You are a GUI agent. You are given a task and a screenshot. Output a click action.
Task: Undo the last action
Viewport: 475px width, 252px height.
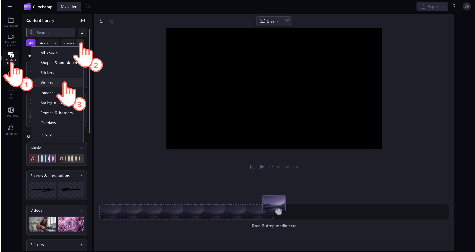pyautogui.click(x=101, y=21)
